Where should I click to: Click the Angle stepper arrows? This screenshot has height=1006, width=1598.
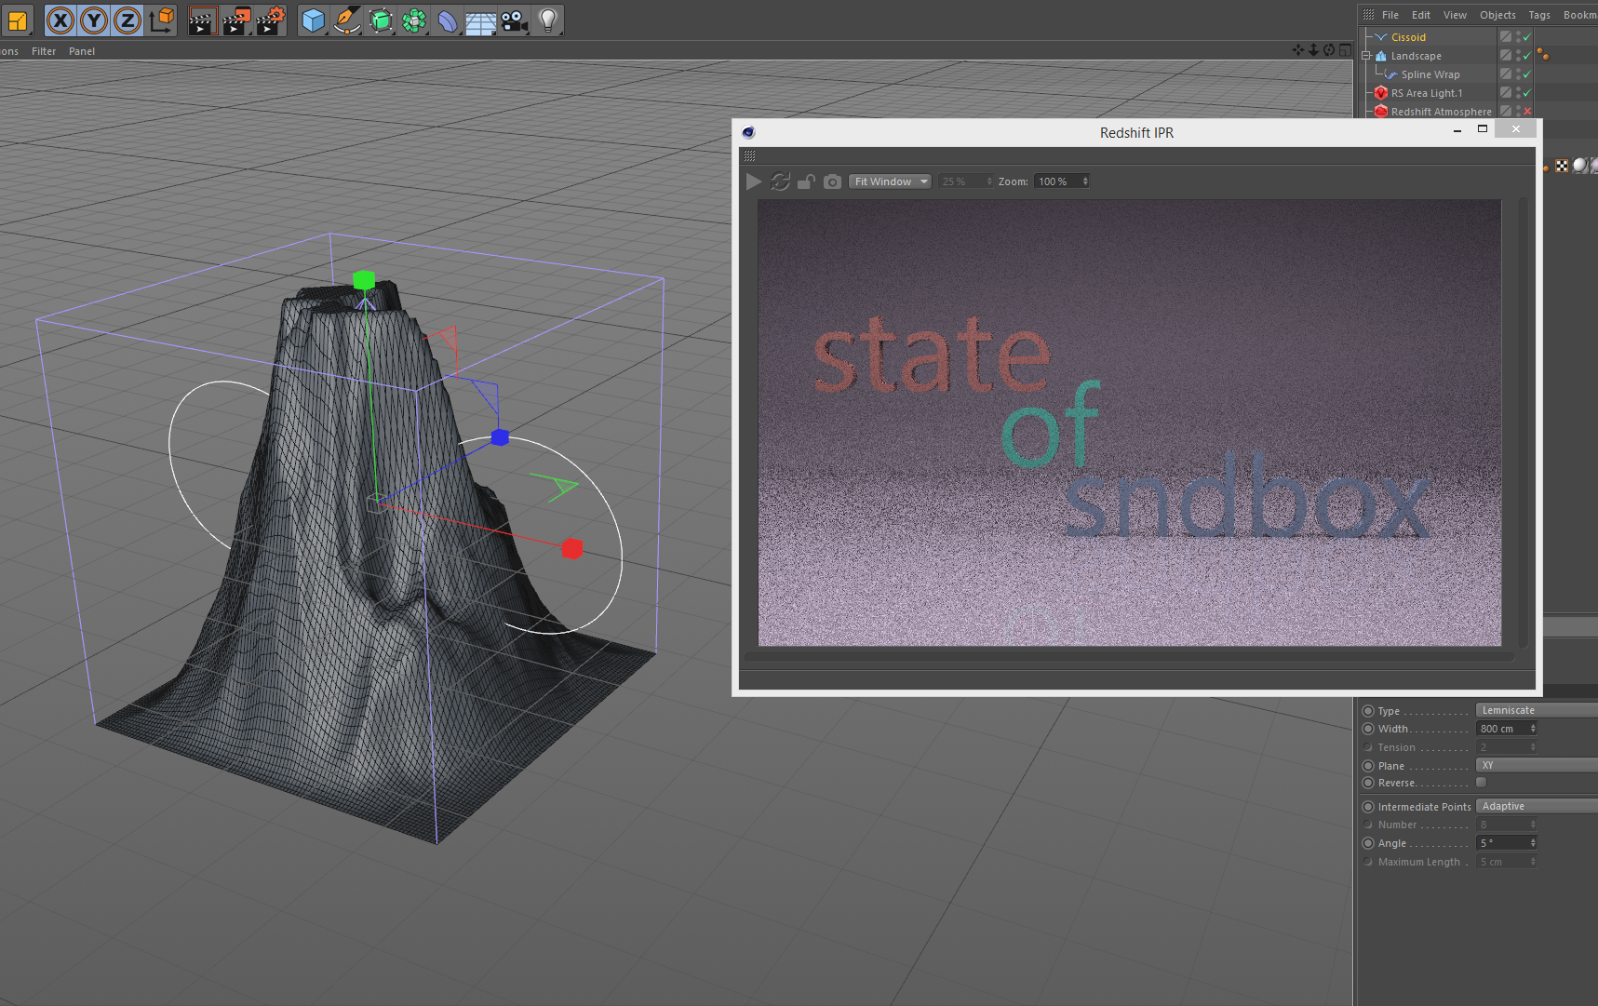click(x=1533, y=843)
